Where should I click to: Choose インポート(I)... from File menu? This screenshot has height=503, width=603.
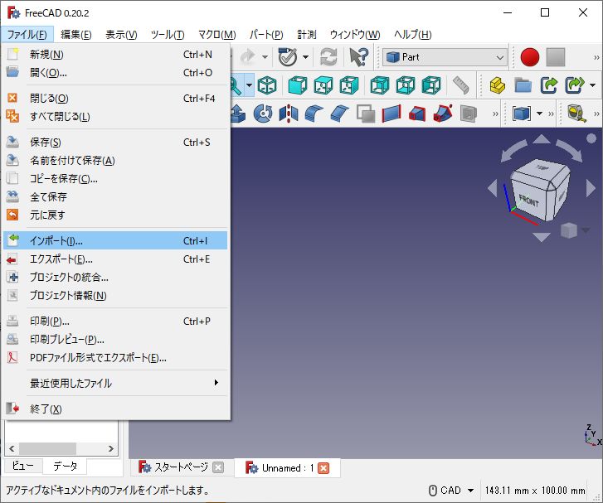tap(115, 240)
